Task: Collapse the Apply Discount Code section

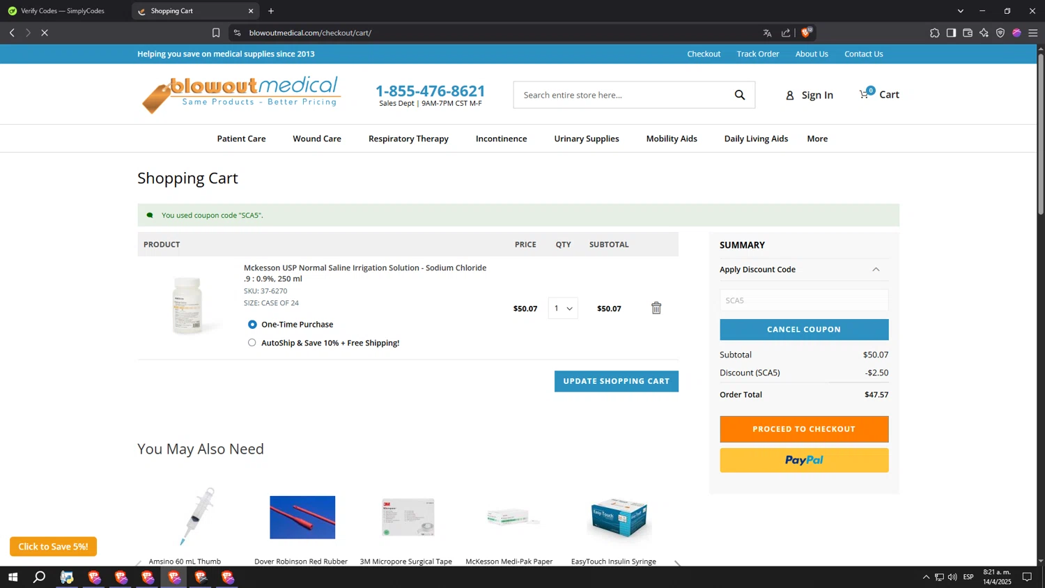Action: [876, 270]
